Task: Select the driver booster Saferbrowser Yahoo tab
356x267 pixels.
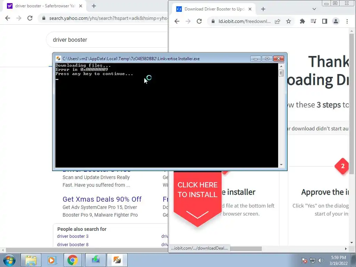Action: [x=44, y=6]
